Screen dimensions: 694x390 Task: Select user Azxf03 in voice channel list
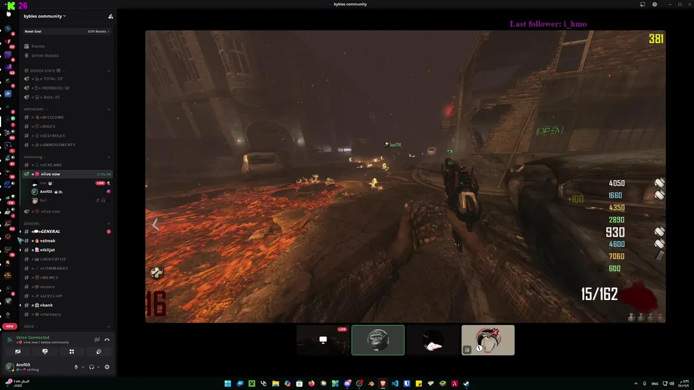[x=70, y=192]
